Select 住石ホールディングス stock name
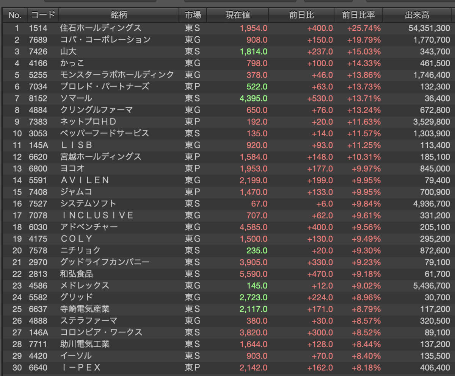455x376 pixels. (101, 28)
